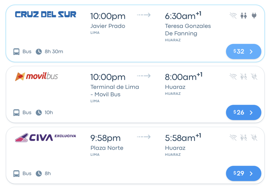Click the clock icon beside 10h duration
This screenshot has height=187, width=269.
pyautogui.click(x=39, y=113)
